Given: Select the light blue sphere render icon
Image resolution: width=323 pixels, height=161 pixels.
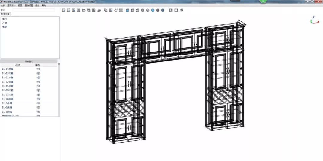Looking at the screenshot, I should tap(153, 10).
